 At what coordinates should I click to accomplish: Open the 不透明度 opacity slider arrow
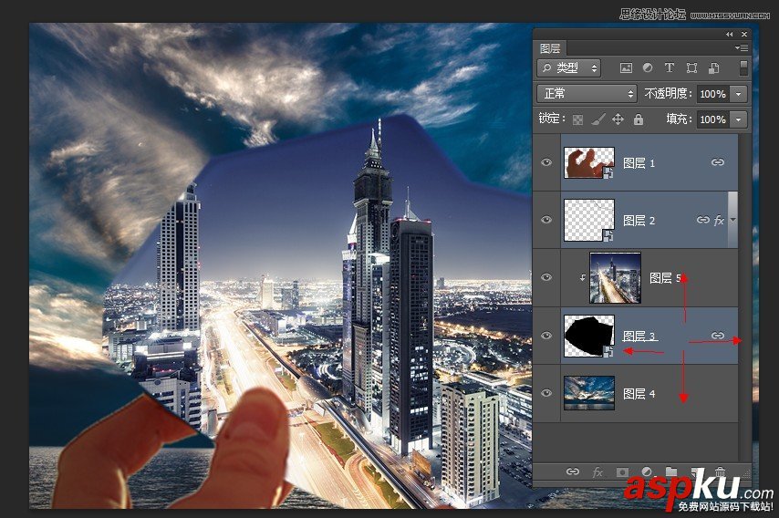[x=739, y=94]
